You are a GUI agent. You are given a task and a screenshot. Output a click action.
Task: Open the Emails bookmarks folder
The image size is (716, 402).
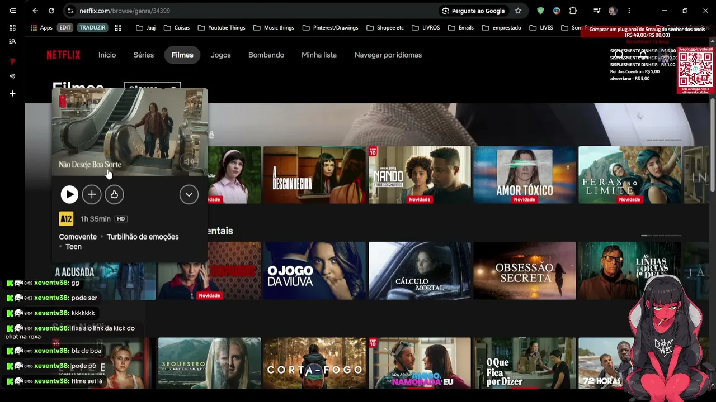[x=460, y=27]
